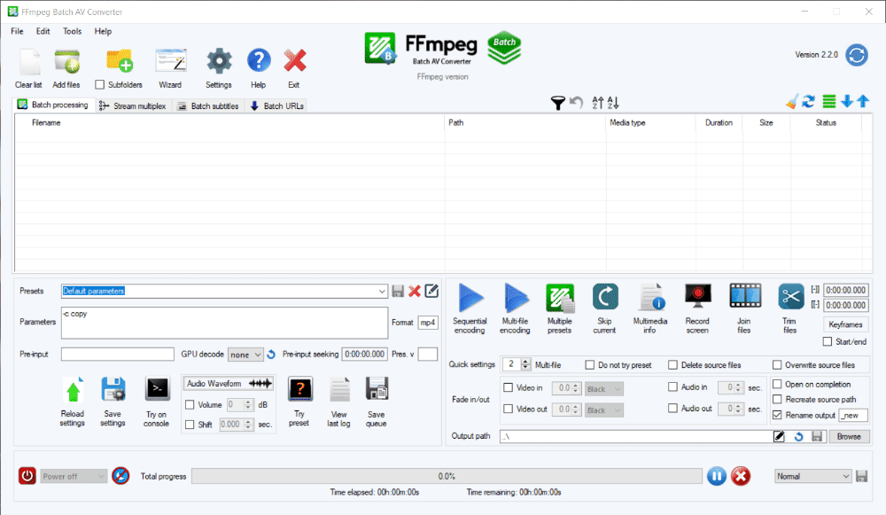Sort list ascending A to Z
886x515 pixels.
click(598, 102)
